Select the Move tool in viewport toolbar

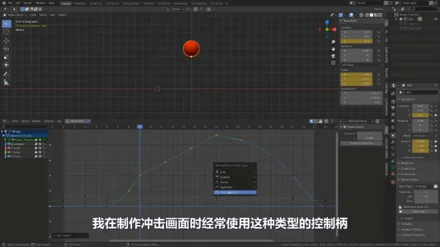[x=6, y=41]
